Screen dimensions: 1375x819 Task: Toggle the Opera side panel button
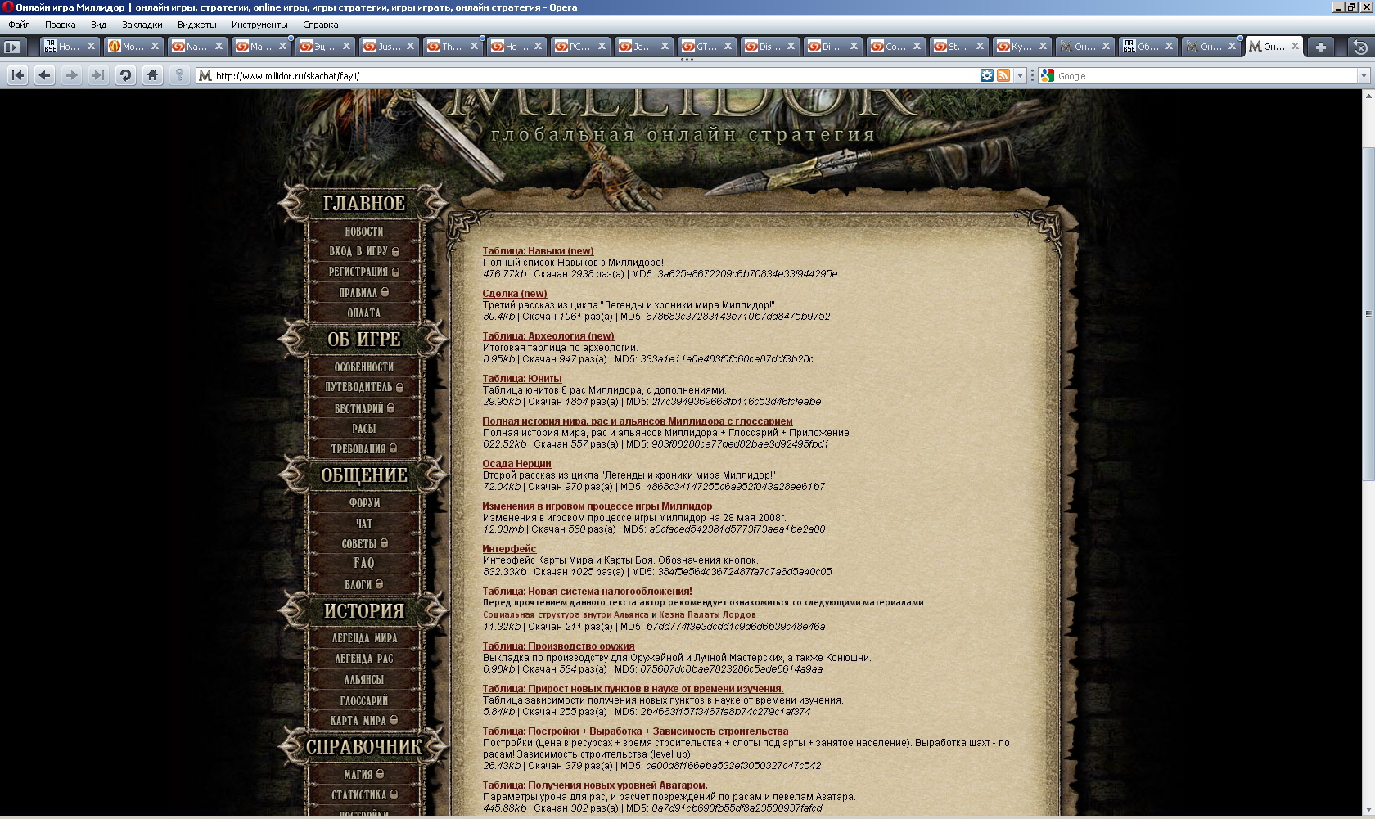pos(12,47)
